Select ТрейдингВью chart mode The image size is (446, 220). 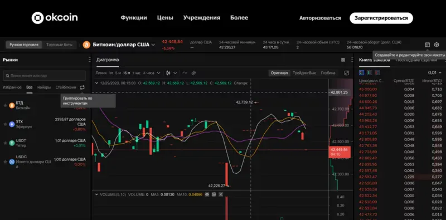coord(304,73)
